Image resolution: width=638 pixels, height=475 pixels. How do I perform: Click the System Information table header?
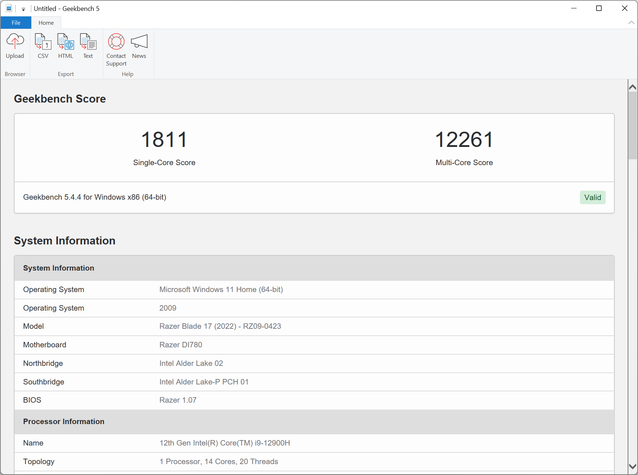314,268
